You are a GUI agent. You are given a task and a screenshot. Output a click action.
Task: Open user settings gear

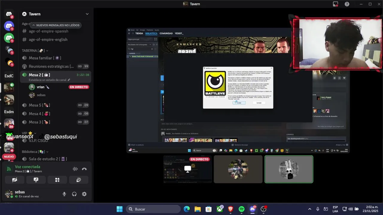click(84, 194)
